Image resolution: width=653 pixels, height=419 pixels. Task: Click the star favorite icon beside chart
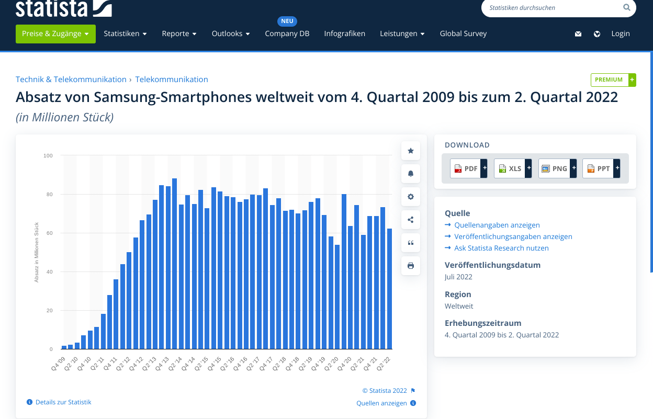[411, 151]
